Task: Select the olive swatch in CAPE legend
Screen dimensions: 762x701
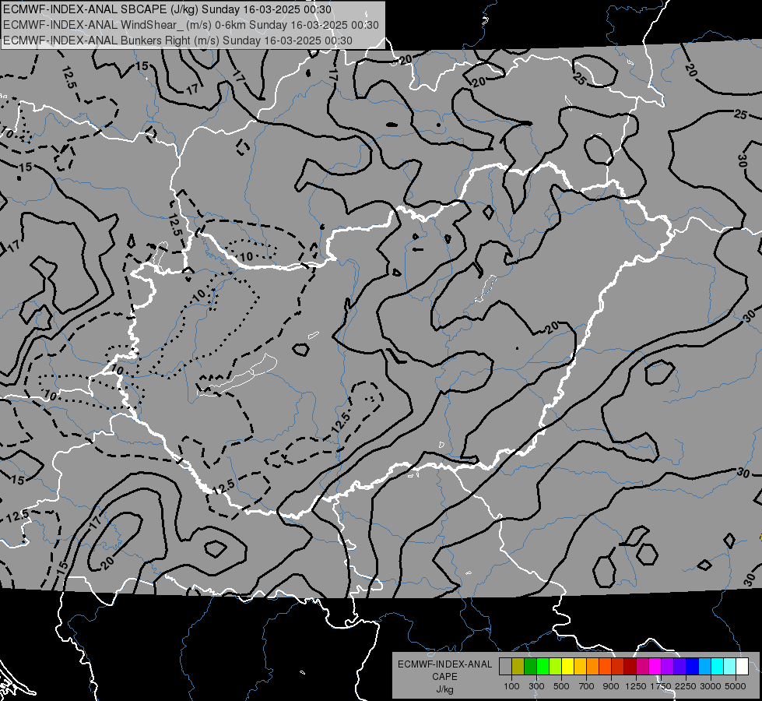Action: click(x=518, y=667)
